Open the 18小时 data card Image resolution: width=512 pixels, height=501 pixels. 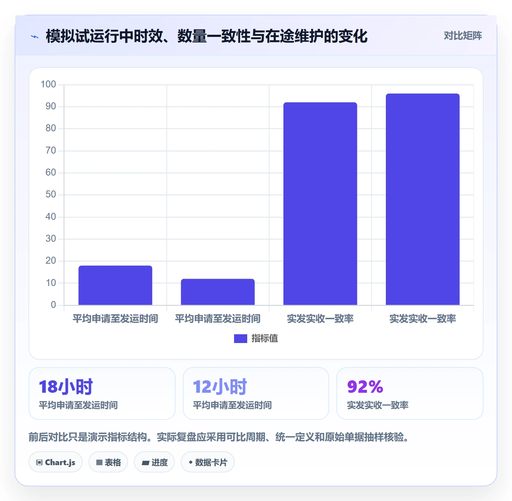tap(102, 393)
